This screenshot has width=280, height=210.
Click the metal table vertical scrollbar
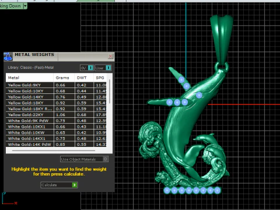[110, 92]
